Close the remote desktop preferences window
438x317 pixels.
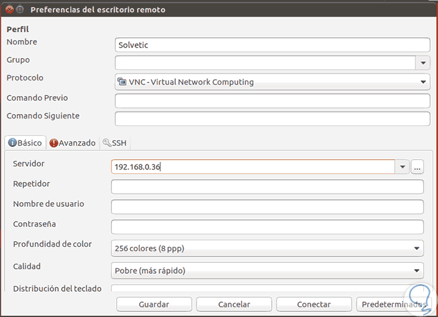click(x=8, y=10)
